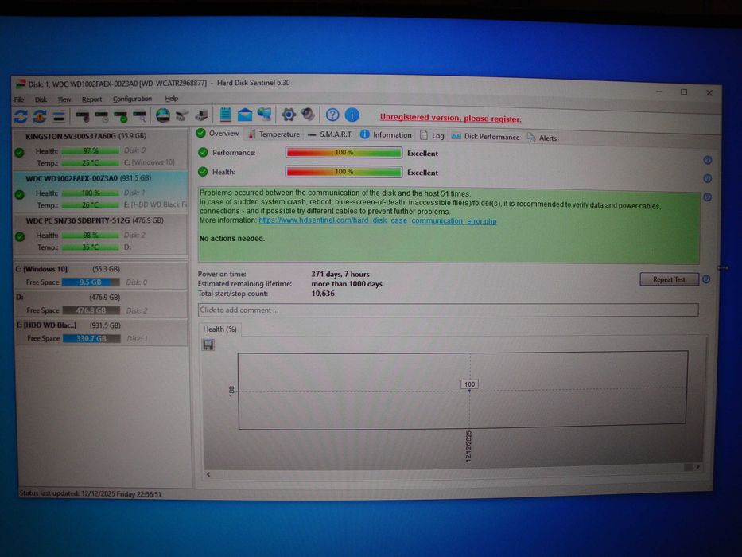Screen dimensions: 742x557
Task: Click graph scroll left arrow
Action: [x=208, y=474]
